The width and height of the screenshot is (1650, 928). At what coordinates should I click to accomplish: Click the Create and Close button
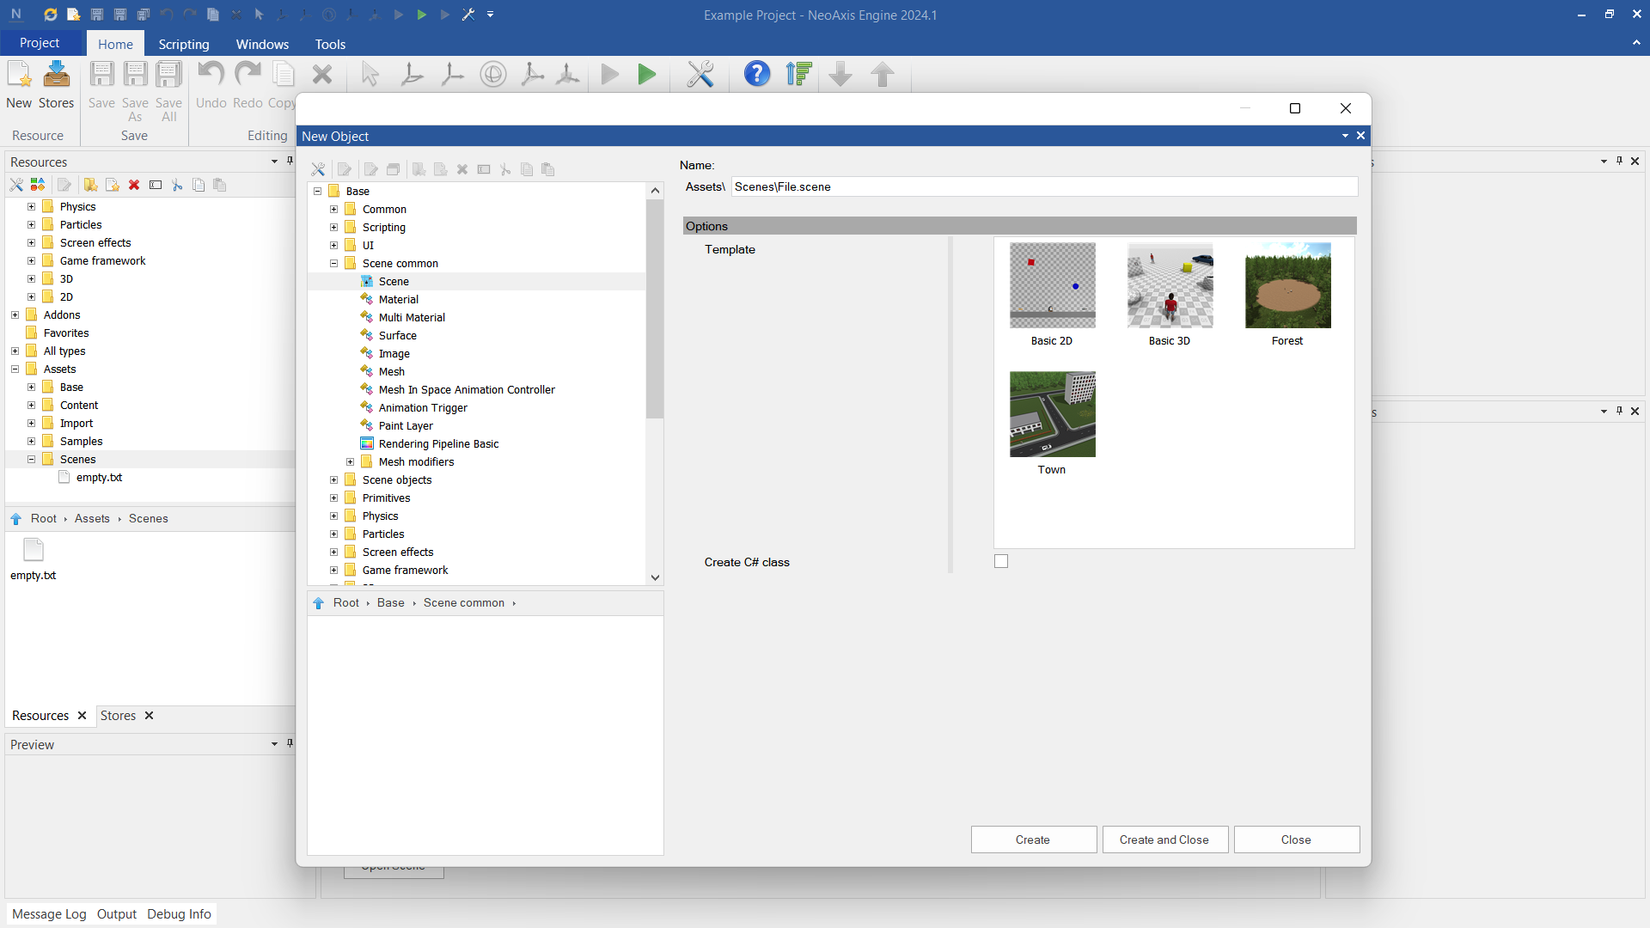(x=1164, y=839)
